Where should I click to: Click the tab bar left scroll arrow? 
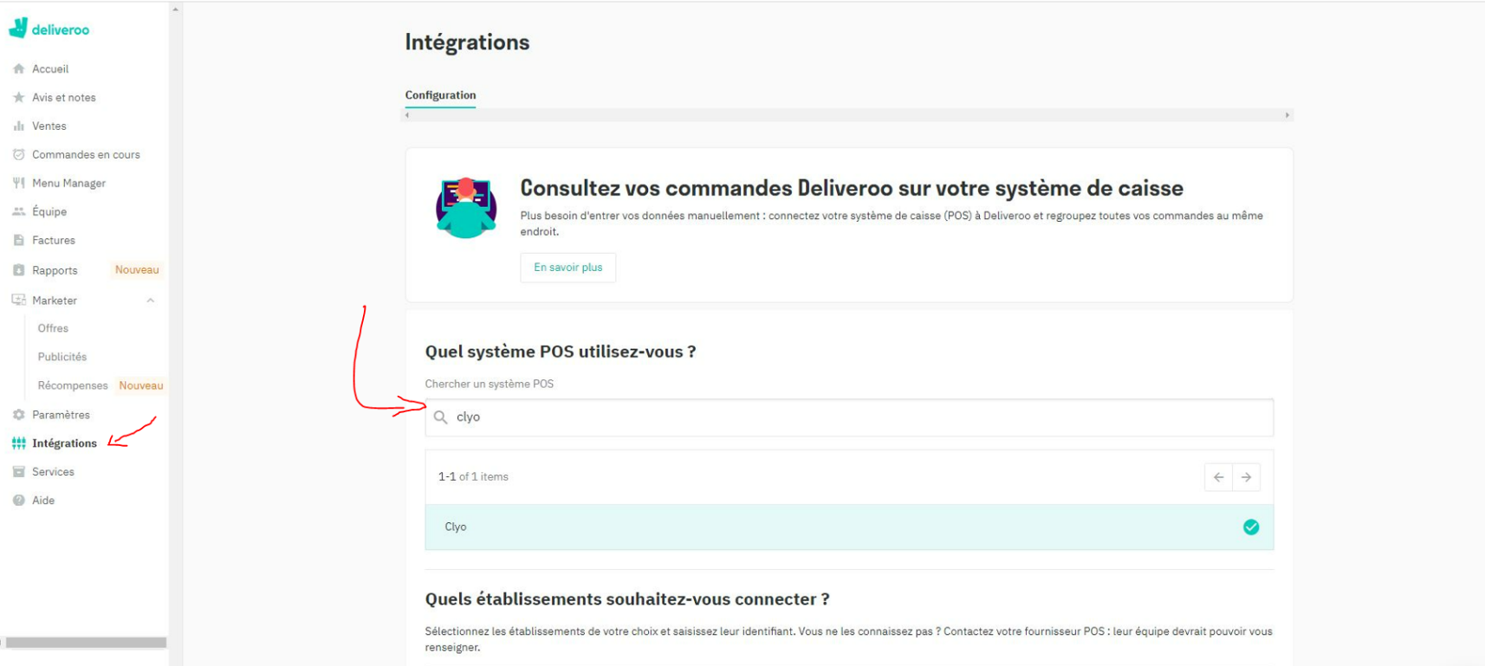(x=407, y=115)
